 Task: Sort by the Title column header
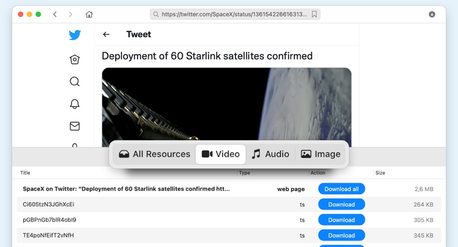pos(25,173)
